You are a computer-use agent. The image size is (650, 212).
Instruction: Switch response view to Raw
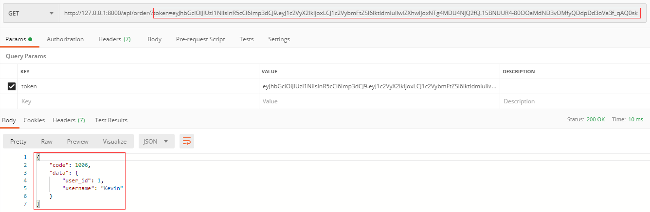click(x=47, y=142)
